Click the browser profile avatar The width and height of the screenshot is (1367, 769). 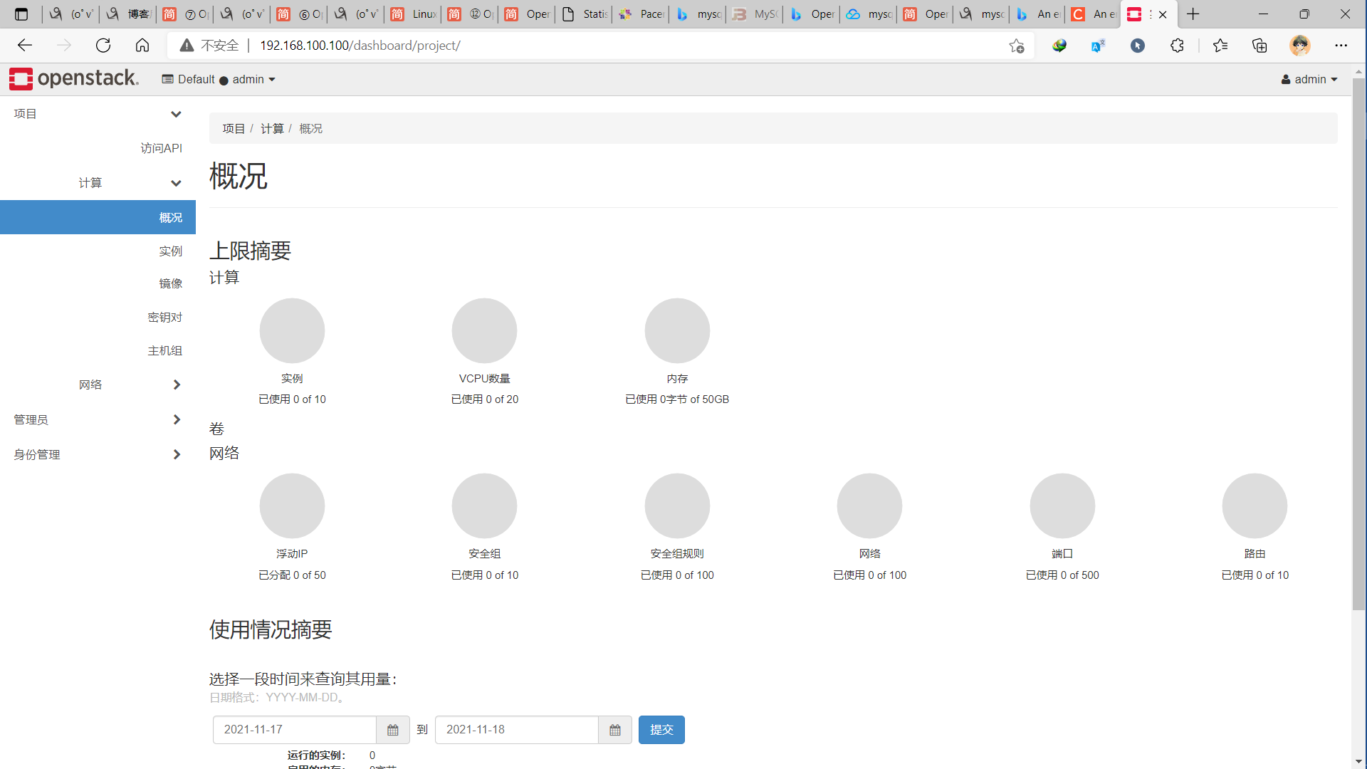(1299, 46)
